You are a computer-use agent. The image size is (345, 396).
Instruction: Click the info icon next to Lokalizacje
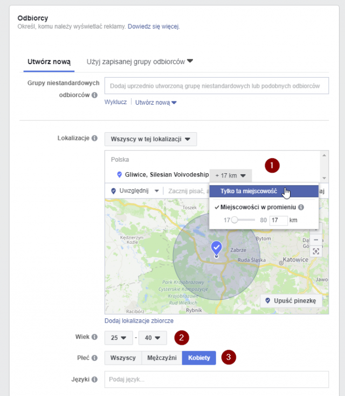click(94, 139)
